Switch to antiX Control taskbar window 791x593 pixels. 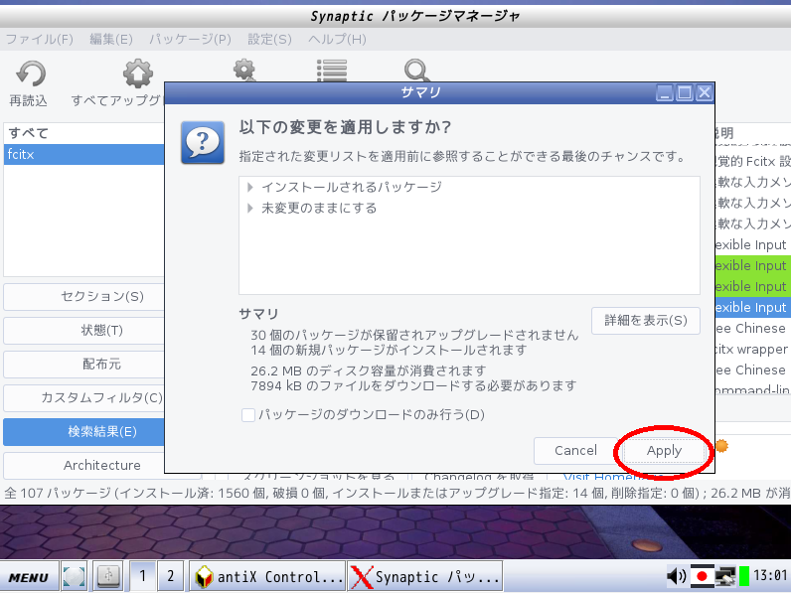267,576
